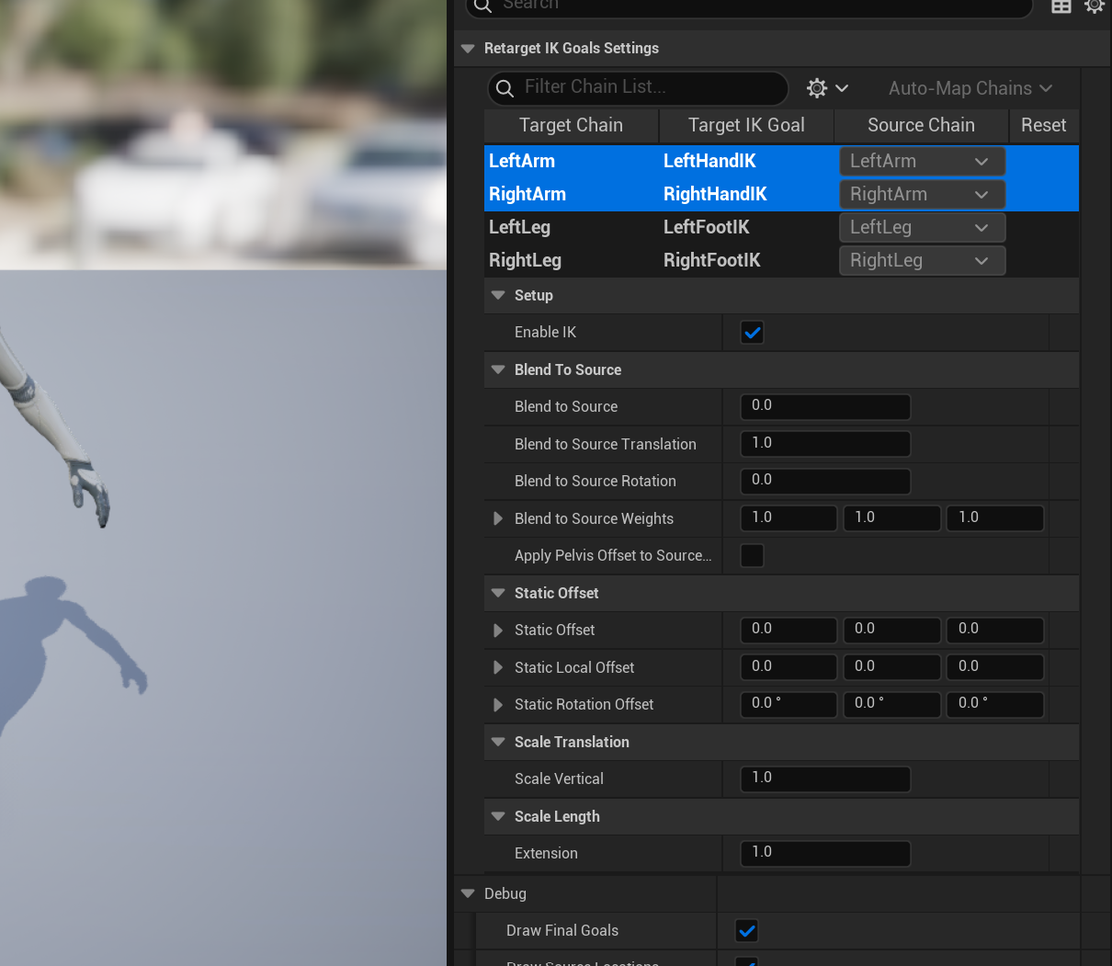Image resolution: width=1112 pixels, height=966 pixels.
Task: Open the LeftArm source chain dropdown
Action: (x=921, y=162)
